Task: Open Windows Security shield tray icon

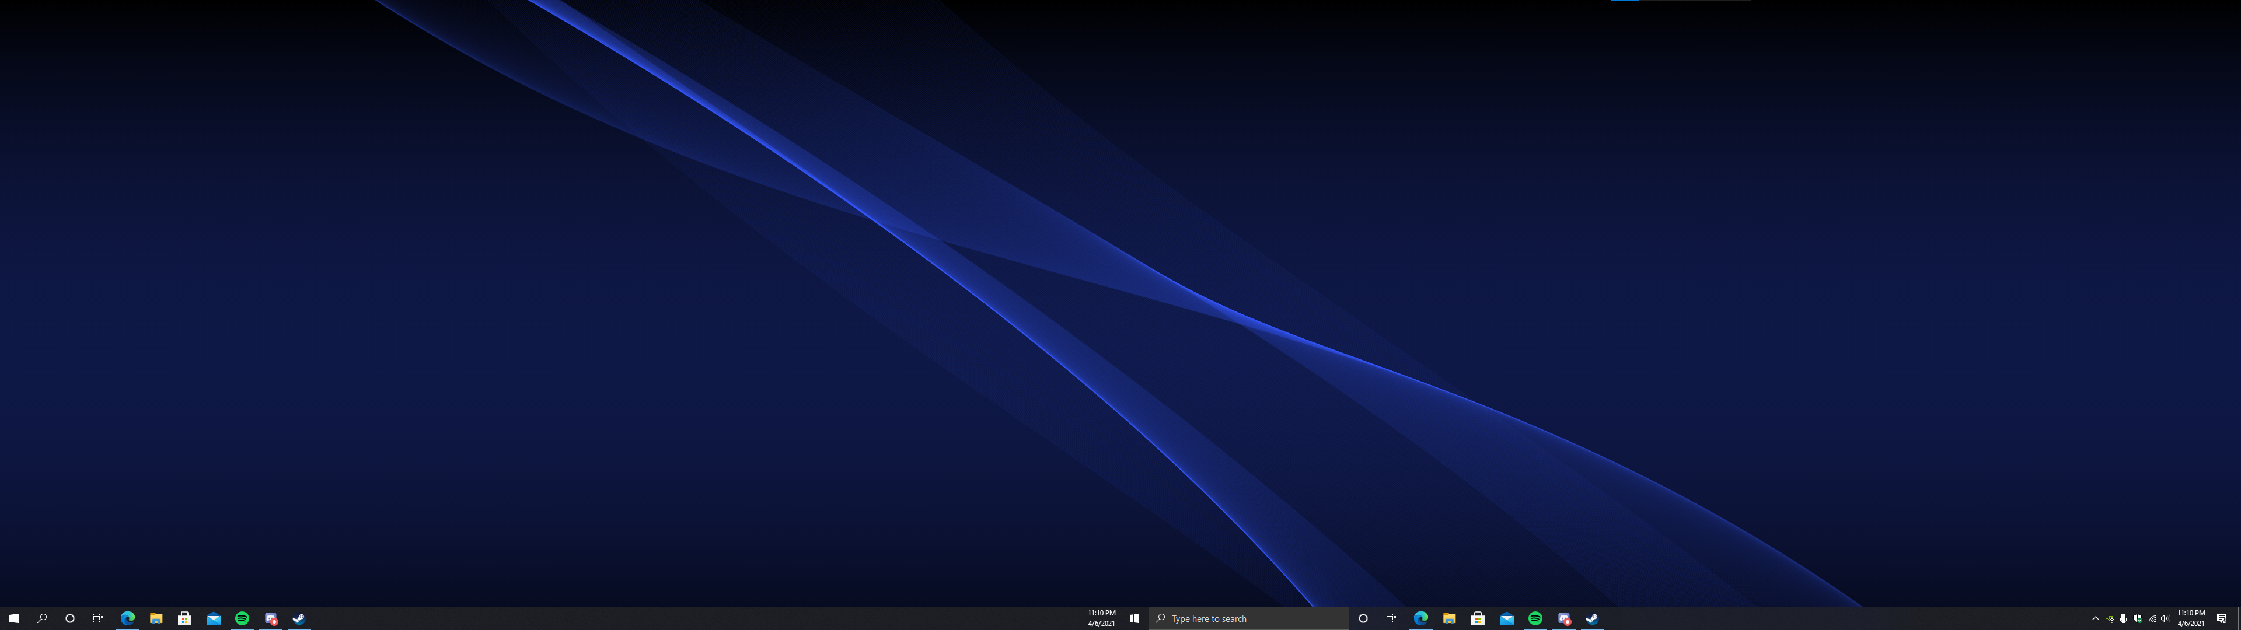Action: [x=2138, y=619]
